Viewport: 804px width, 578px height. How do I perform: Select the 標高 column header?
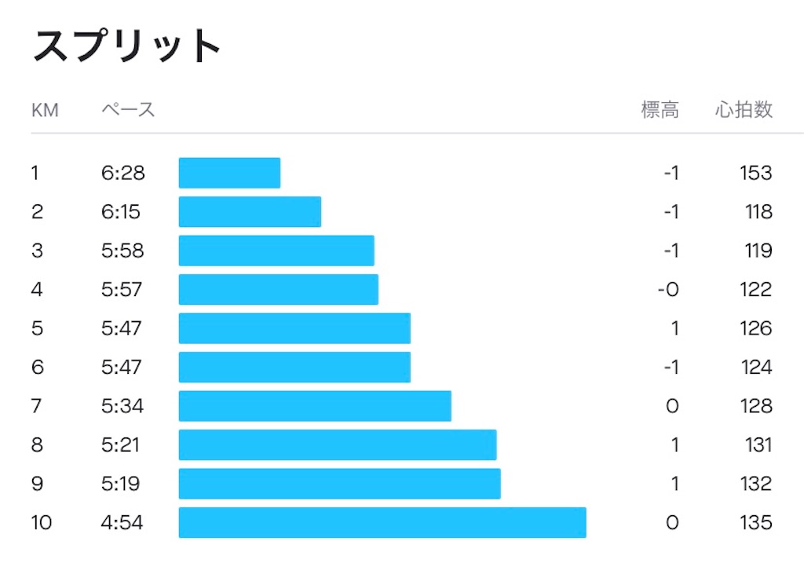coord(660,110)
